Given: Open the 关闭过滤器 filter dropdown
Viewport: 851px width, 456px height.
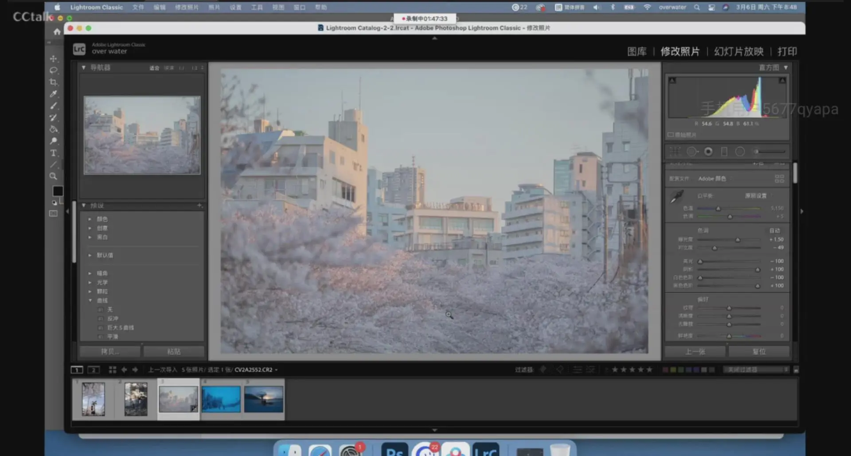Looking at the screenshot, I should pos(756,370).
